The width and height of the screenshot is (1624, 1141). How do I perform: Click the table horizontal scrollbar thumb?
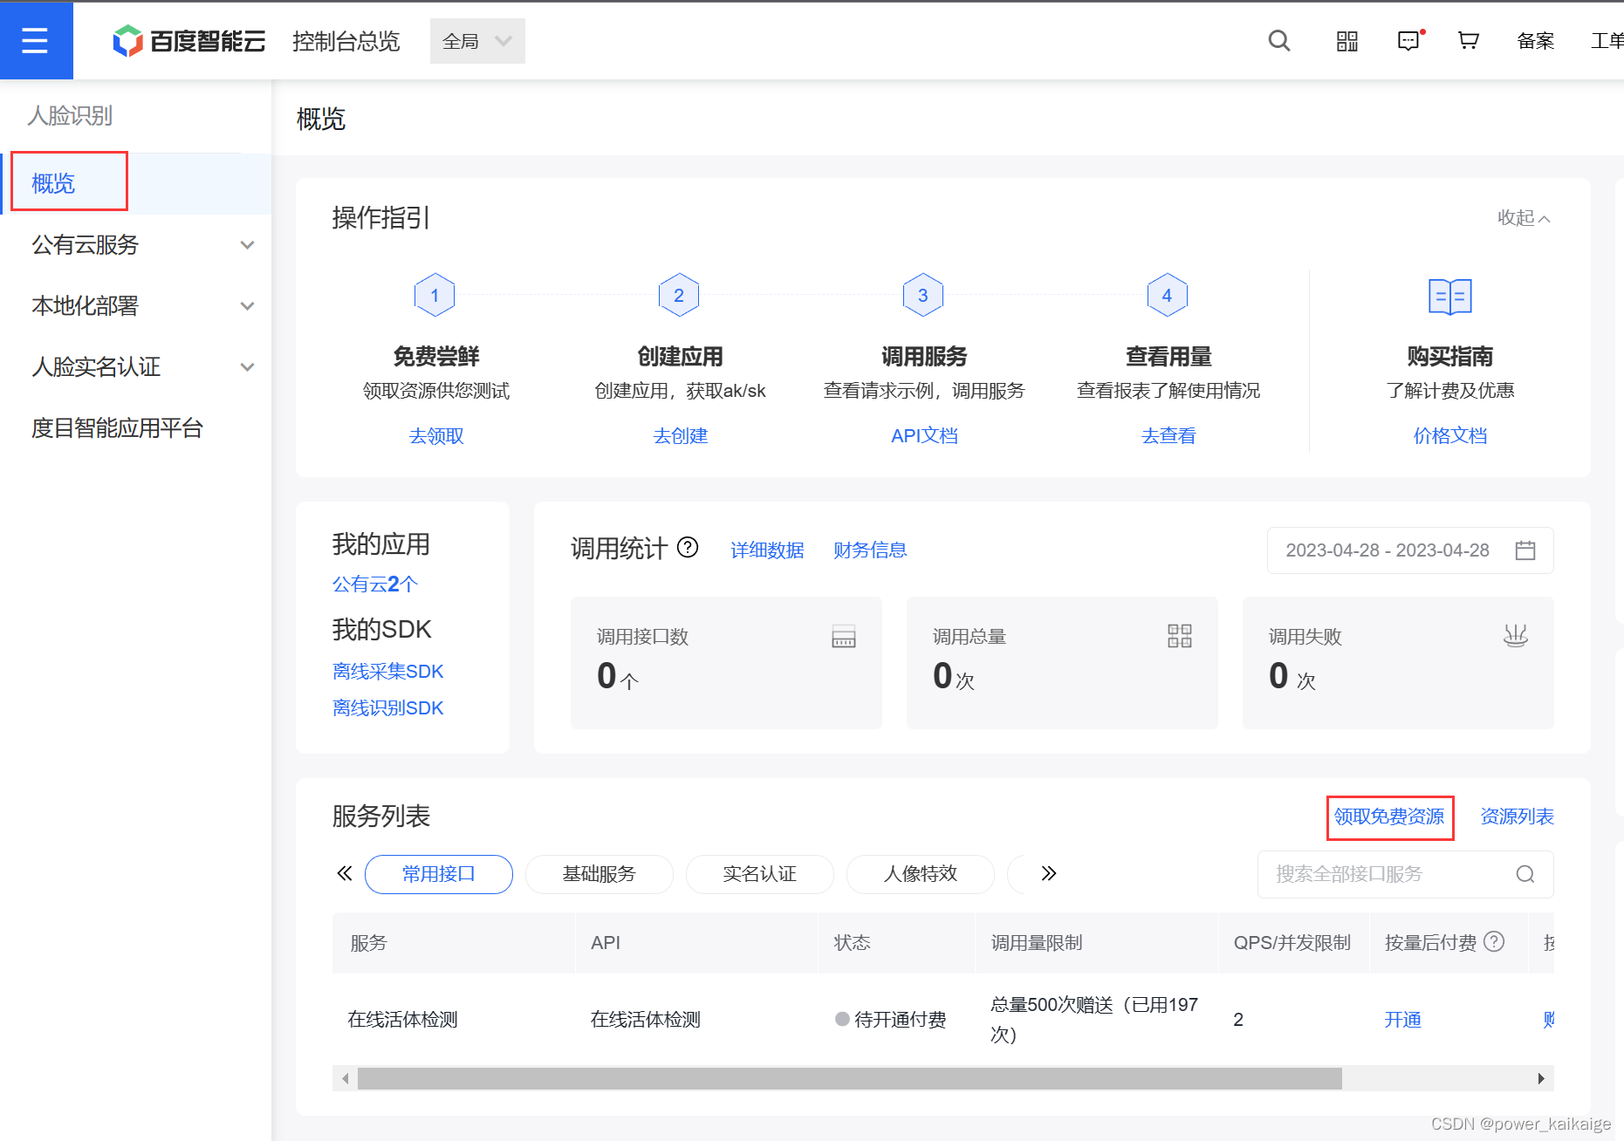point(849,1079)
